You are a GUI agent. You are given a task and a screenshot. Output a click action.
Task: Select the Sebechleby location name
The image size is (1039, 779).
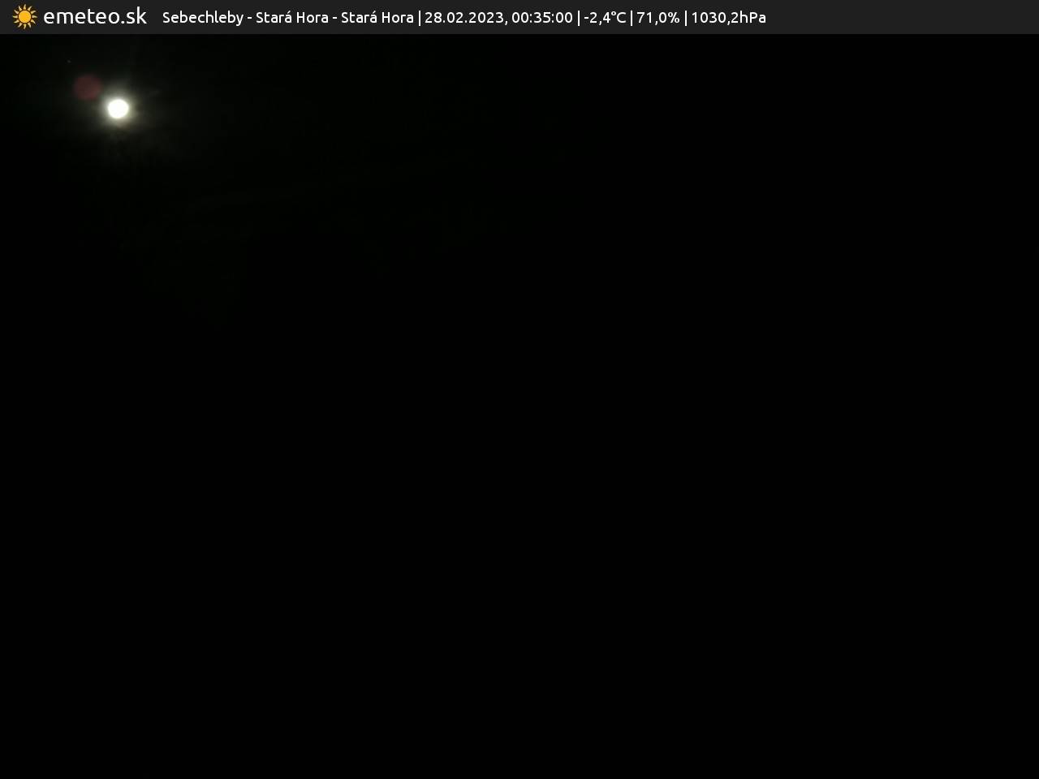click(x=202, y=18)
